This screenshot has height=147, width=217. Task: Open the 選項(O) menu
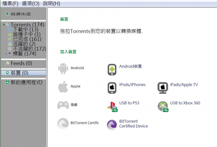[30, 3]
